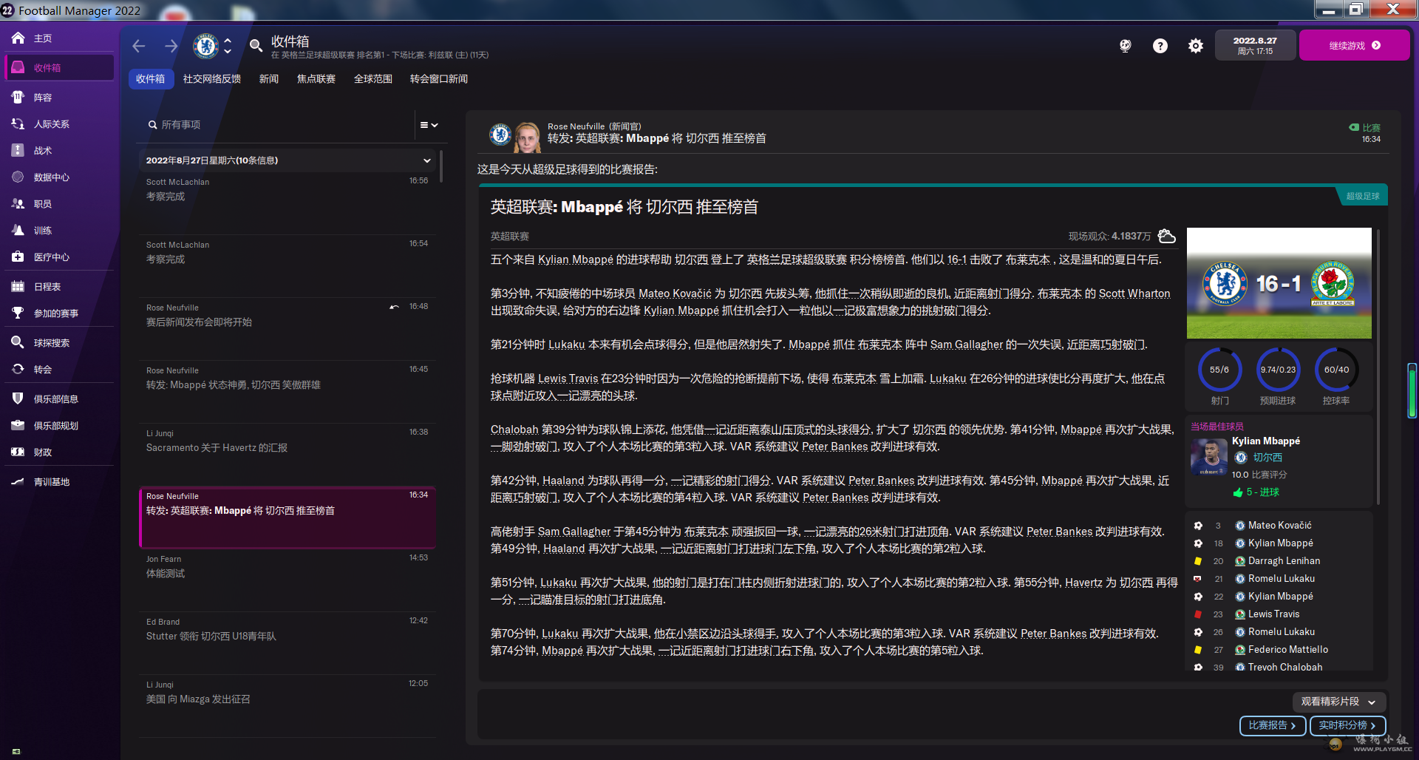
Task: Open Jon Fearn 体能测试 message
Action: [287, 580]
